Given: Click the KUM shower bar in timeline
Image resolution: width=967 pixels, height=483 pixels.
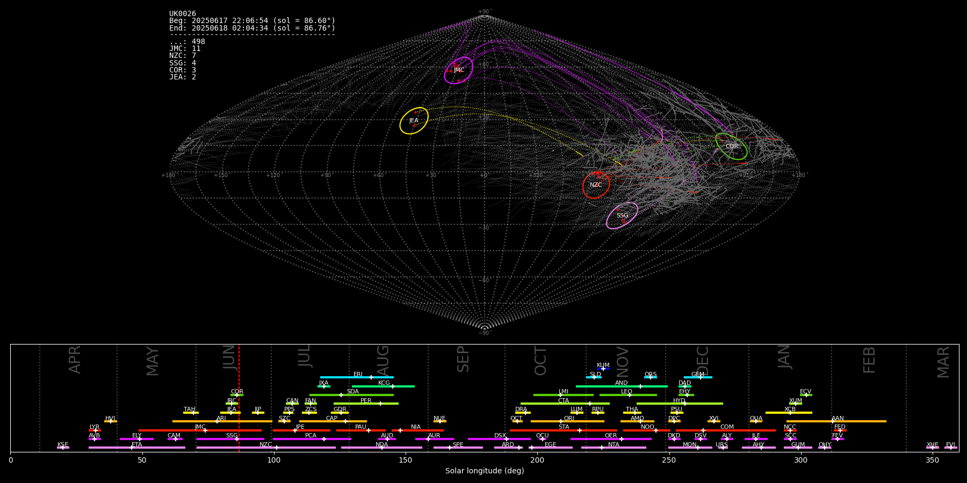Looking at the screenshot, I should 603,369.
